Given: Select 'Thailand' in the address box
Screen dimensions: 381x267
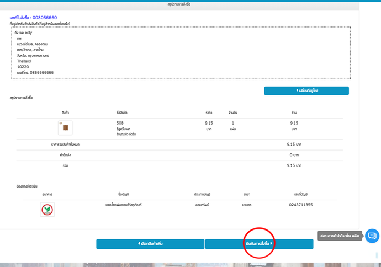Looking at the screenshot, I should click(x=24, y=61).
